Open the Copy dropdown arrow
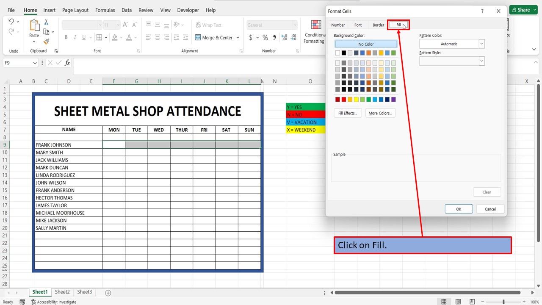Screen dimensions: 542x305 click(53, 32)
